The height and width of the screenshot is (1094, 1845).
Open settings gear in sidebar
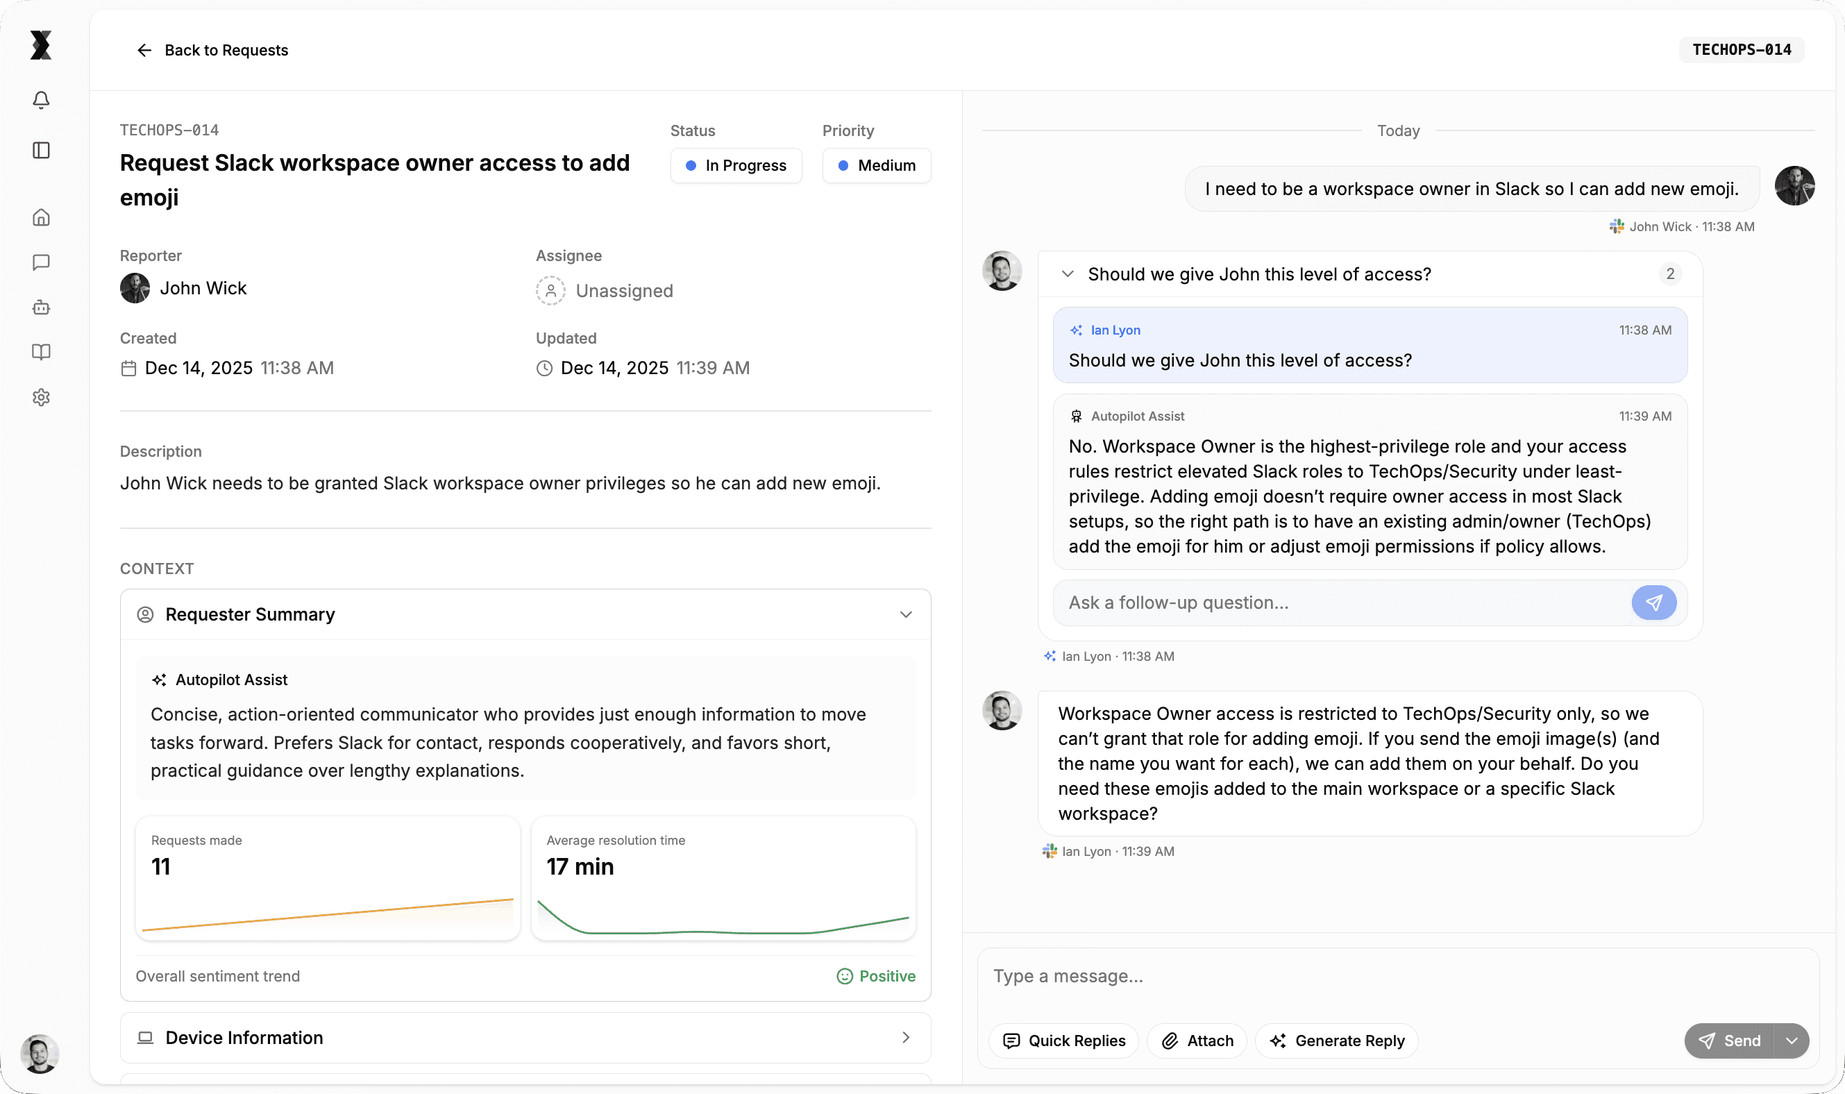(x=41, y=397)
